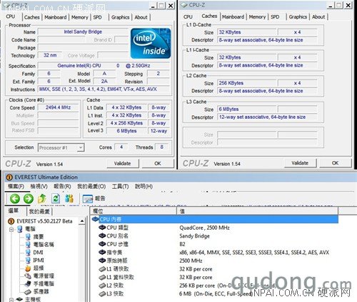The image size is (357, 302).
Task: Open About tab in left CPU-Z window
Action: 141,17
